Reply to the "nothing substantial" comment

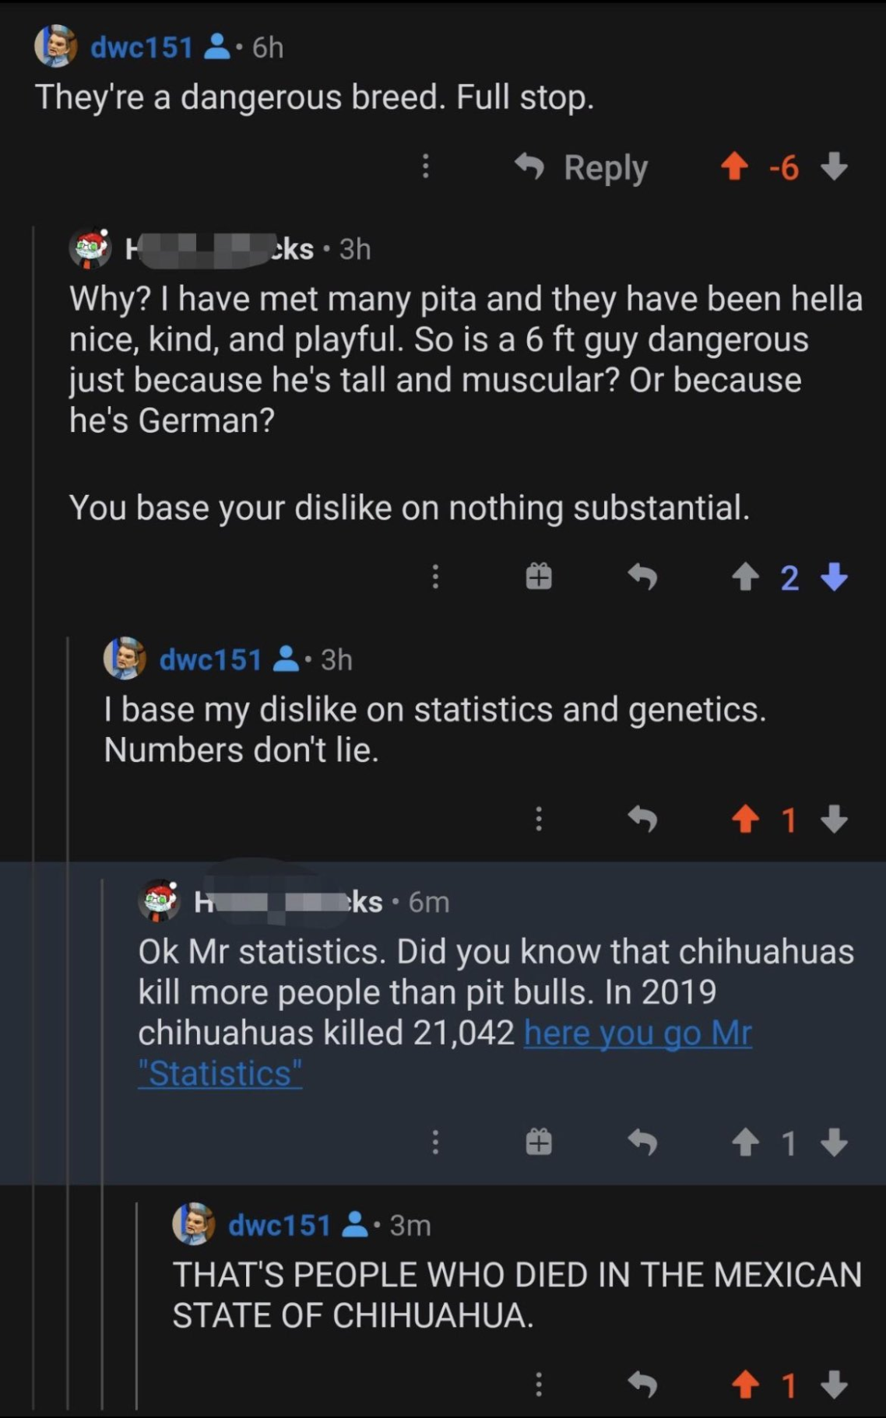tap(643, 577)
